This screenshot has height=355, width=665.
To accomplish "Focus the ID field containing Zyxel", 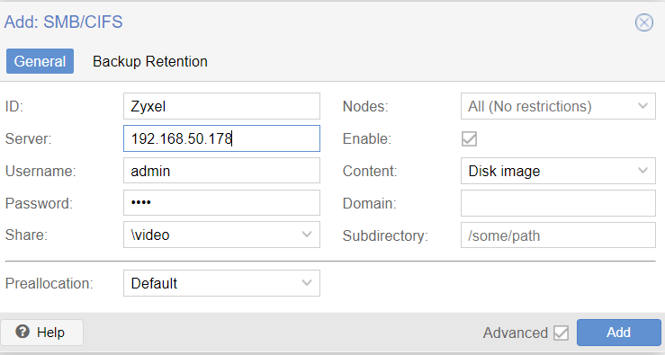I will click(x=221, y=106).
